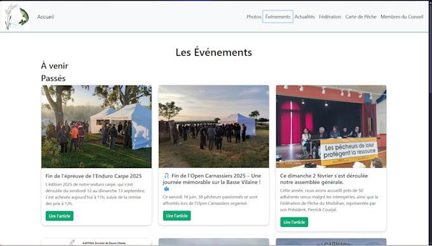Read the Enduro Carpe 2025 article
Screen dimensions: 432x246
point(60,216)
